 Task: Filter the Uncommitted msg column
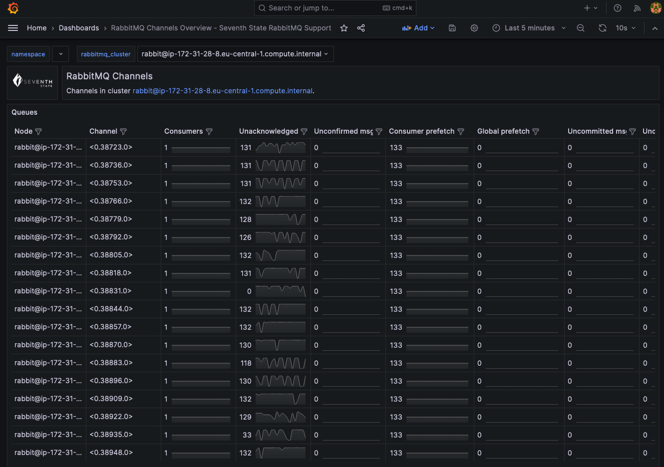point(633,132)
